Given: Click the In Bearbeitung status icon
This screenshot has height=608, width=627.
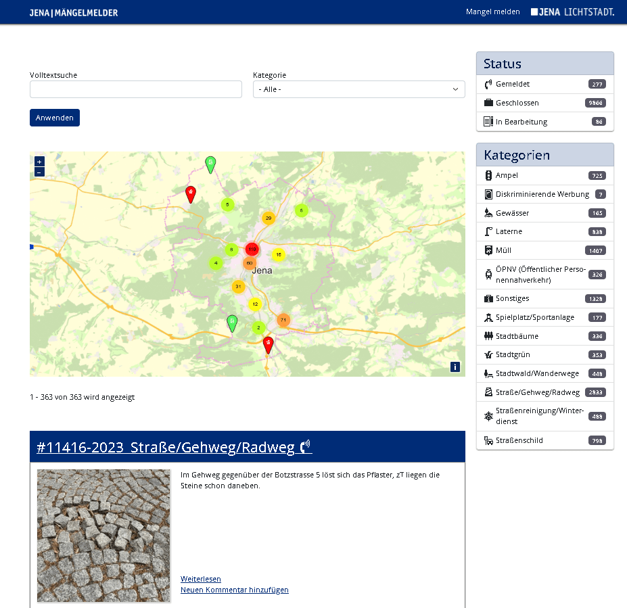Looking at the screenshot, I should pos(488,122).
